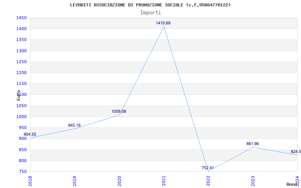Click the 1450 y-axis tick label

[21, 18]
